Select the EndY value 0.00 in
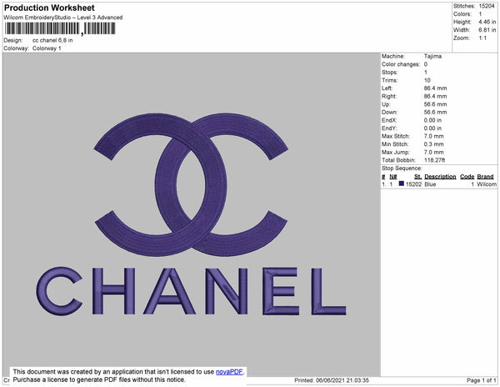Viewport: 500px width, 387px height. [x=432, y=128]
